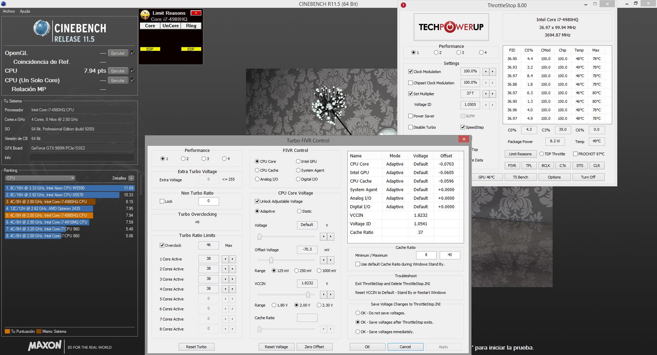The image size is (657, 355).
Task: Select the Static voltage mode radio
Action: pos(299,211)
